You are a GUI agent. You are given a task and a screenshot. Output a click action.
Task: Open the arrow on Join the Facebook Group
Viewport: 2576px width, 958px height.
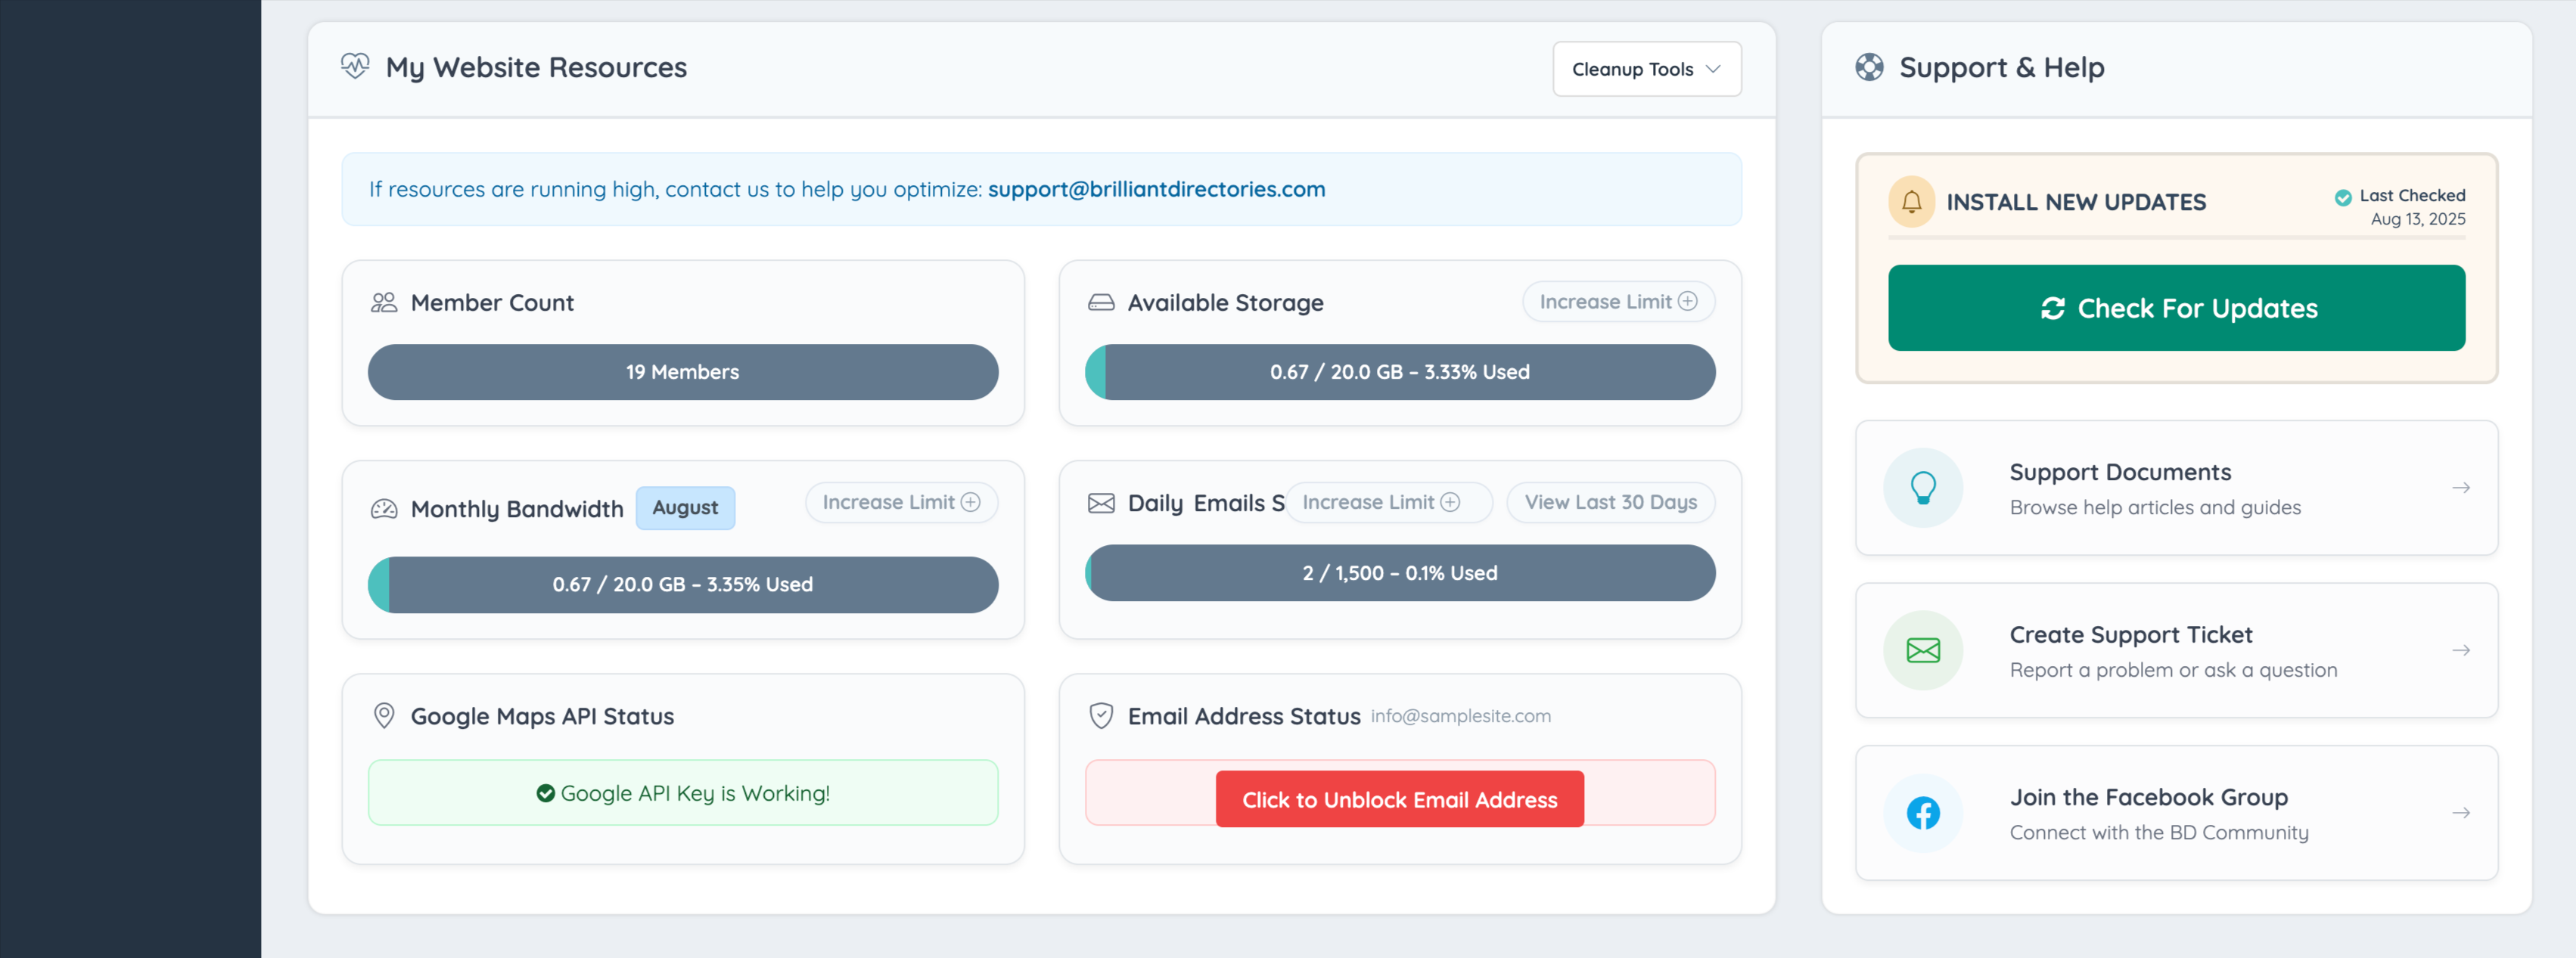[2460, 813]
